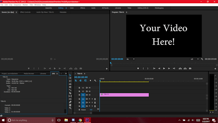Mark In point in Program monitor
The image size is (218, 123).
coord(143,68)
